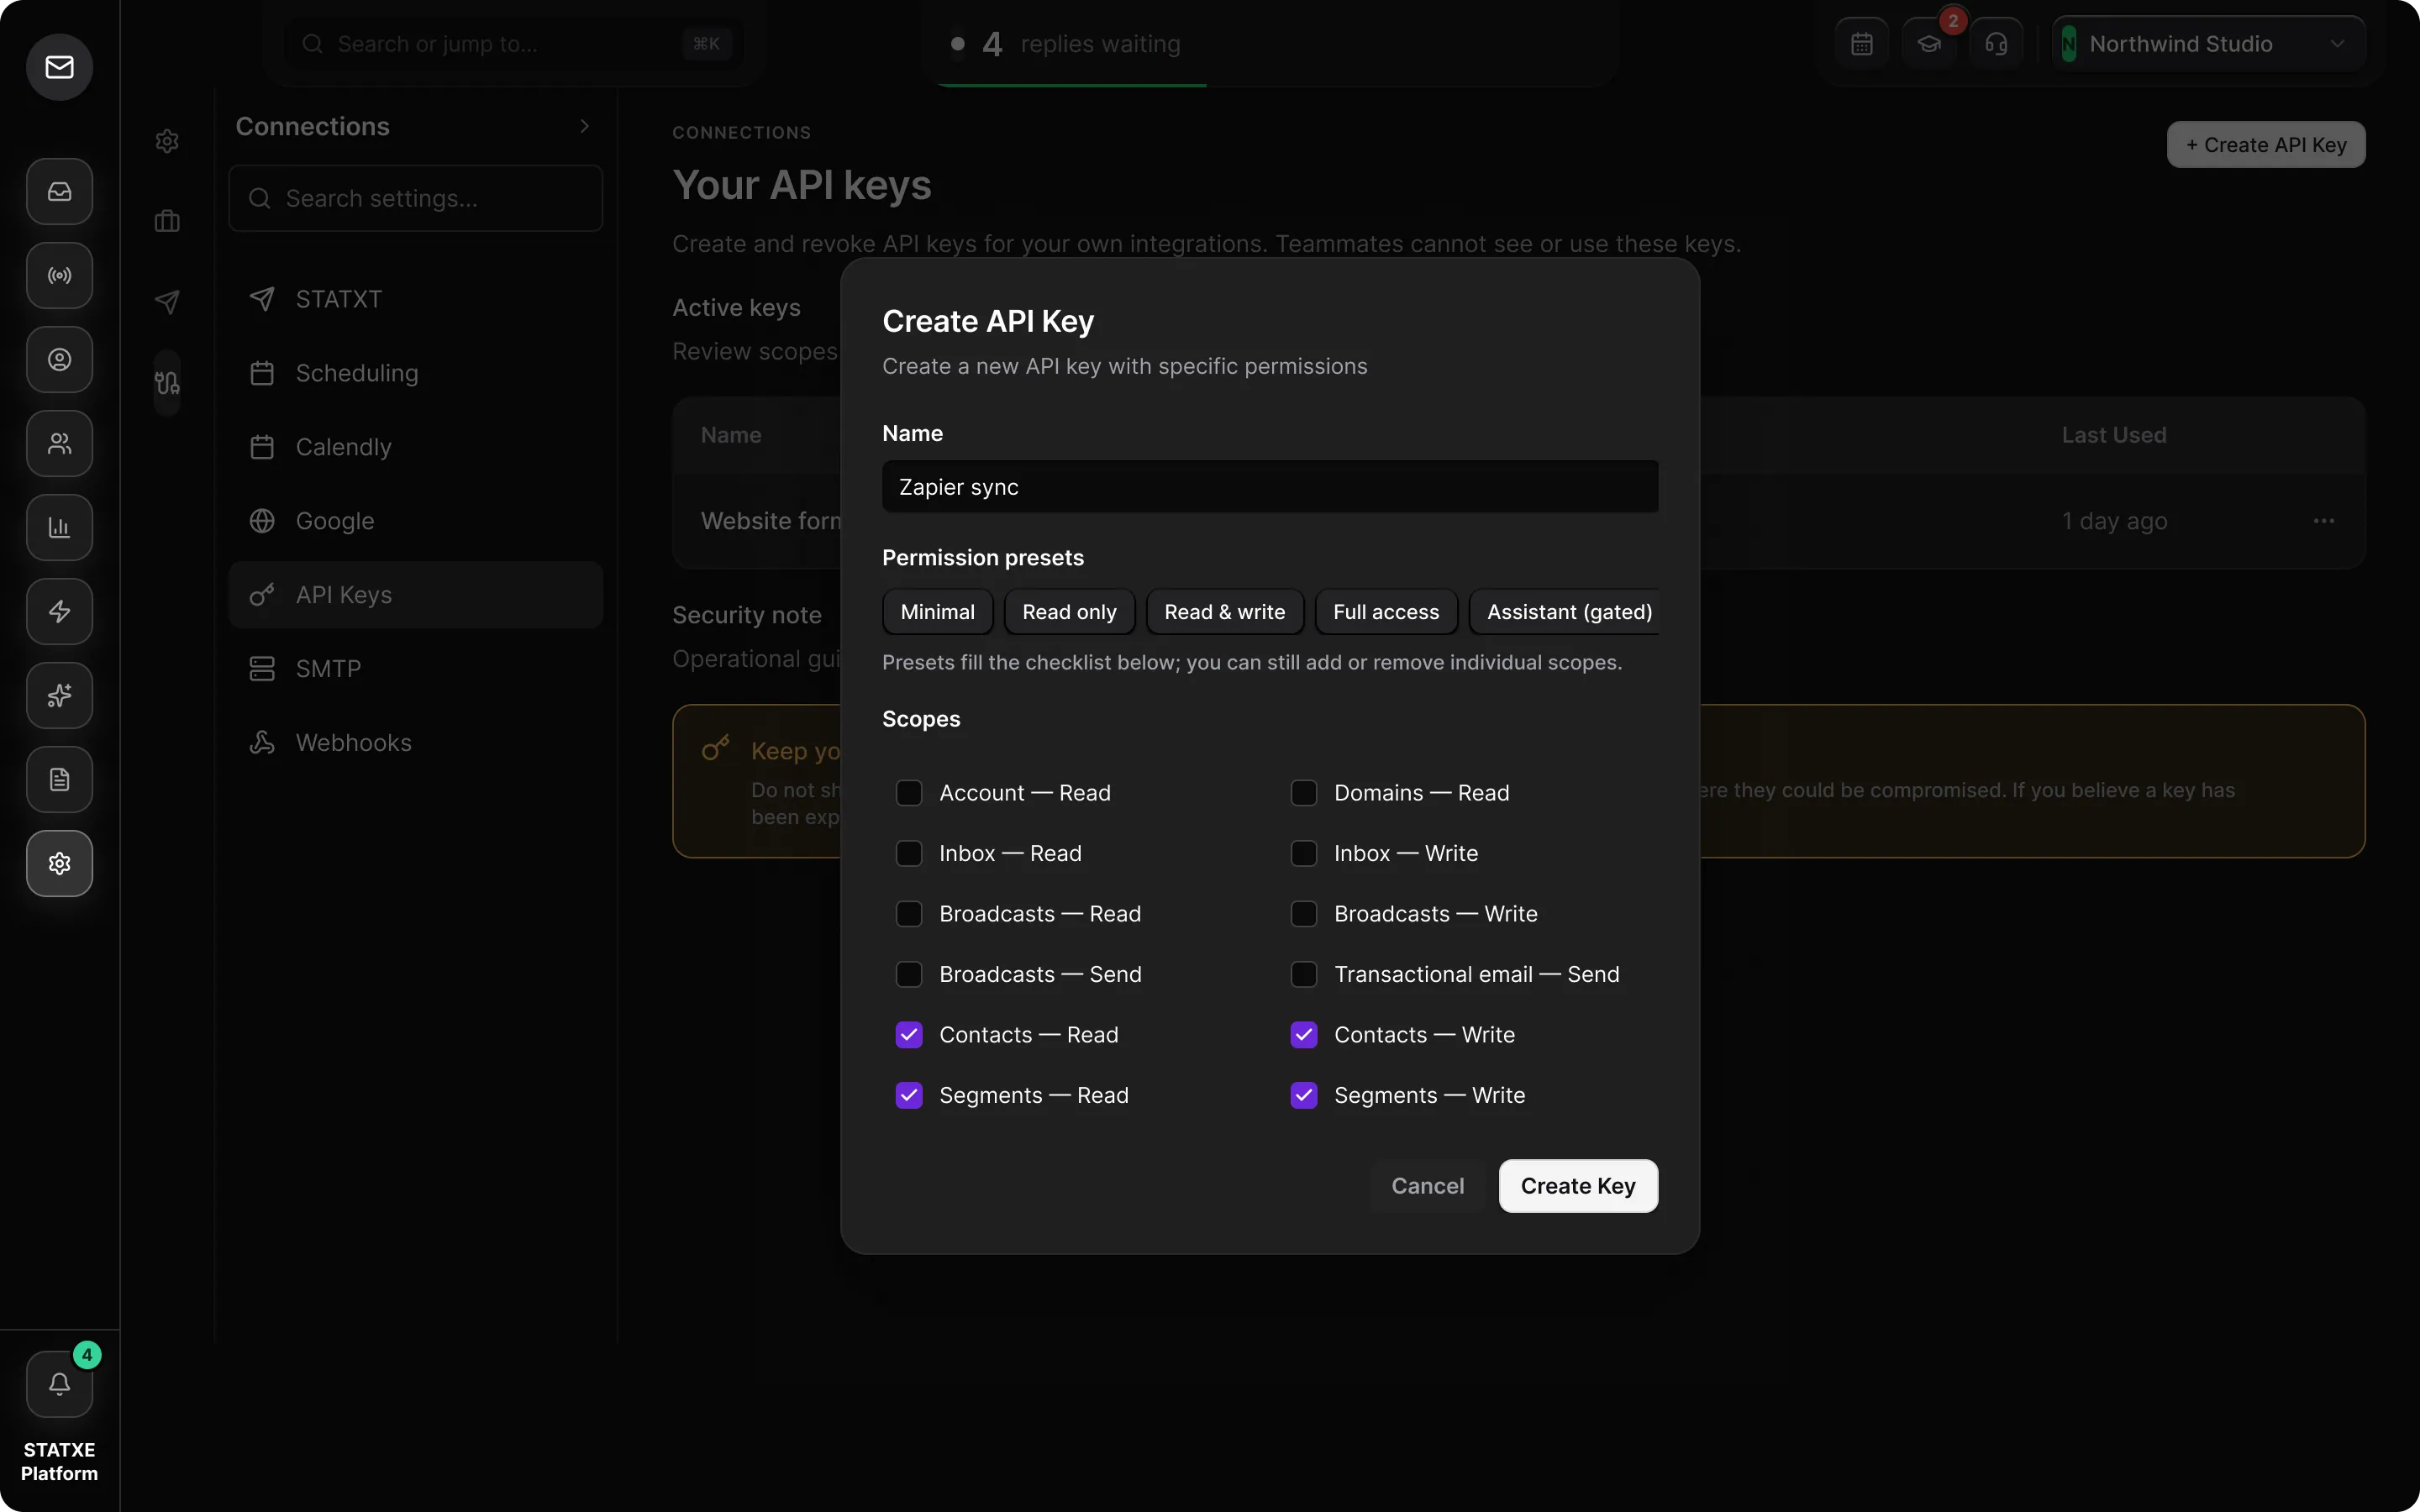Select the Scheduling settings item
Image resolution: width=2420 pixels, height=1512 pixels.
tap(415, 373)
